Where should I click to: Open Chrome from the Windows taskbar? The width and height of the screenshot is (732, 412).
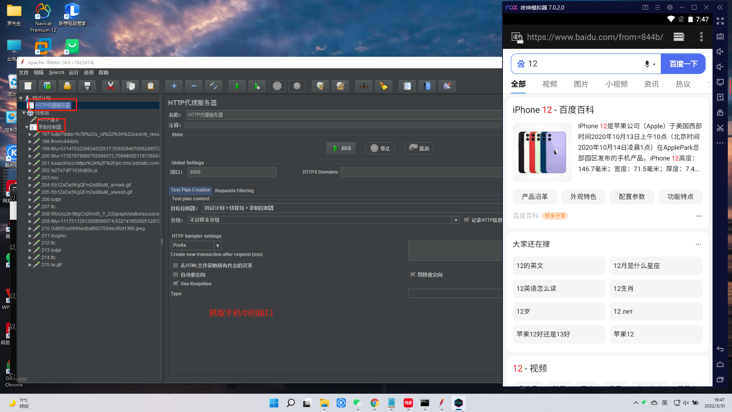(x=374, y=403)
